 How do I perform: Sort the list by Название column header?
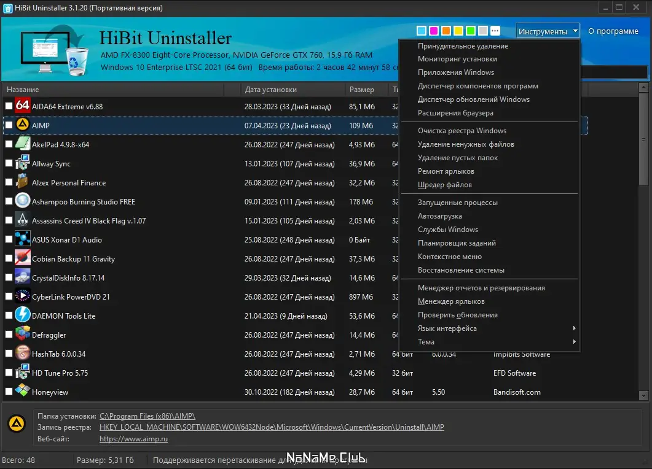point(114,89)
